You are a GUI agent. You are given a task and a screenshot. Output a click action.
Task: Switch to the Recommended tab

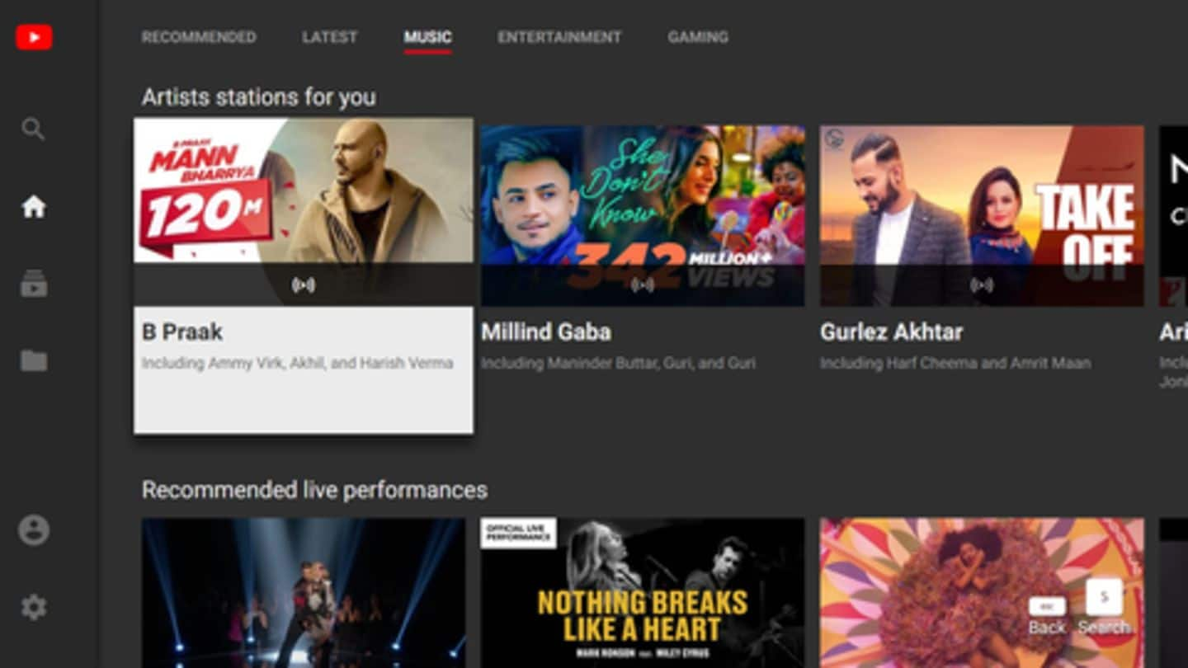click(199, 37)
